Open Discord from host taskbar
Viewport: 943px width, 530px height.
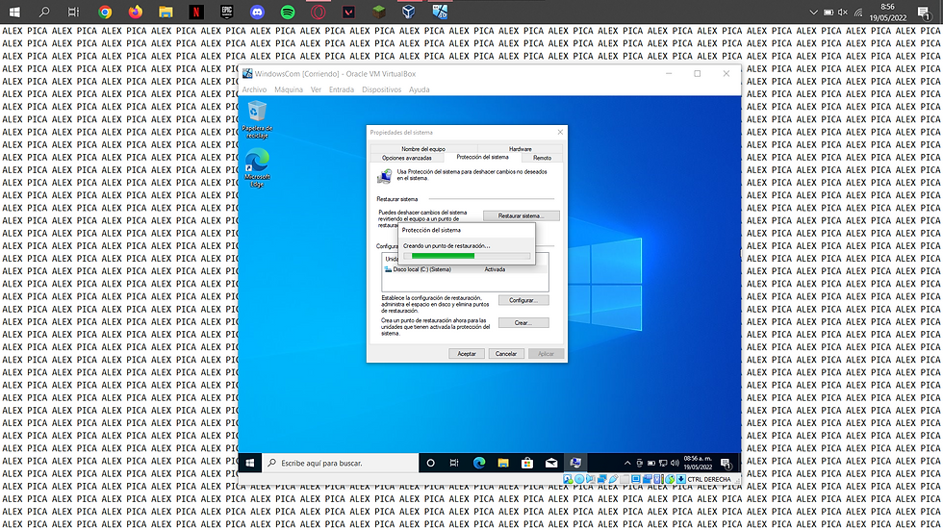coord(258,12)
